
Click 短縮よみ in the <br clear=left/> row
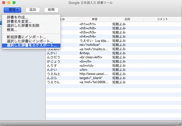pos(119,57)
